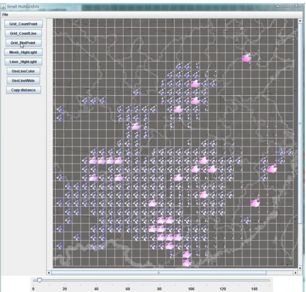Screen dimensions: 306x292
Task: Click the horizontal scrollbar right arrow
Action: pos(295,273)
